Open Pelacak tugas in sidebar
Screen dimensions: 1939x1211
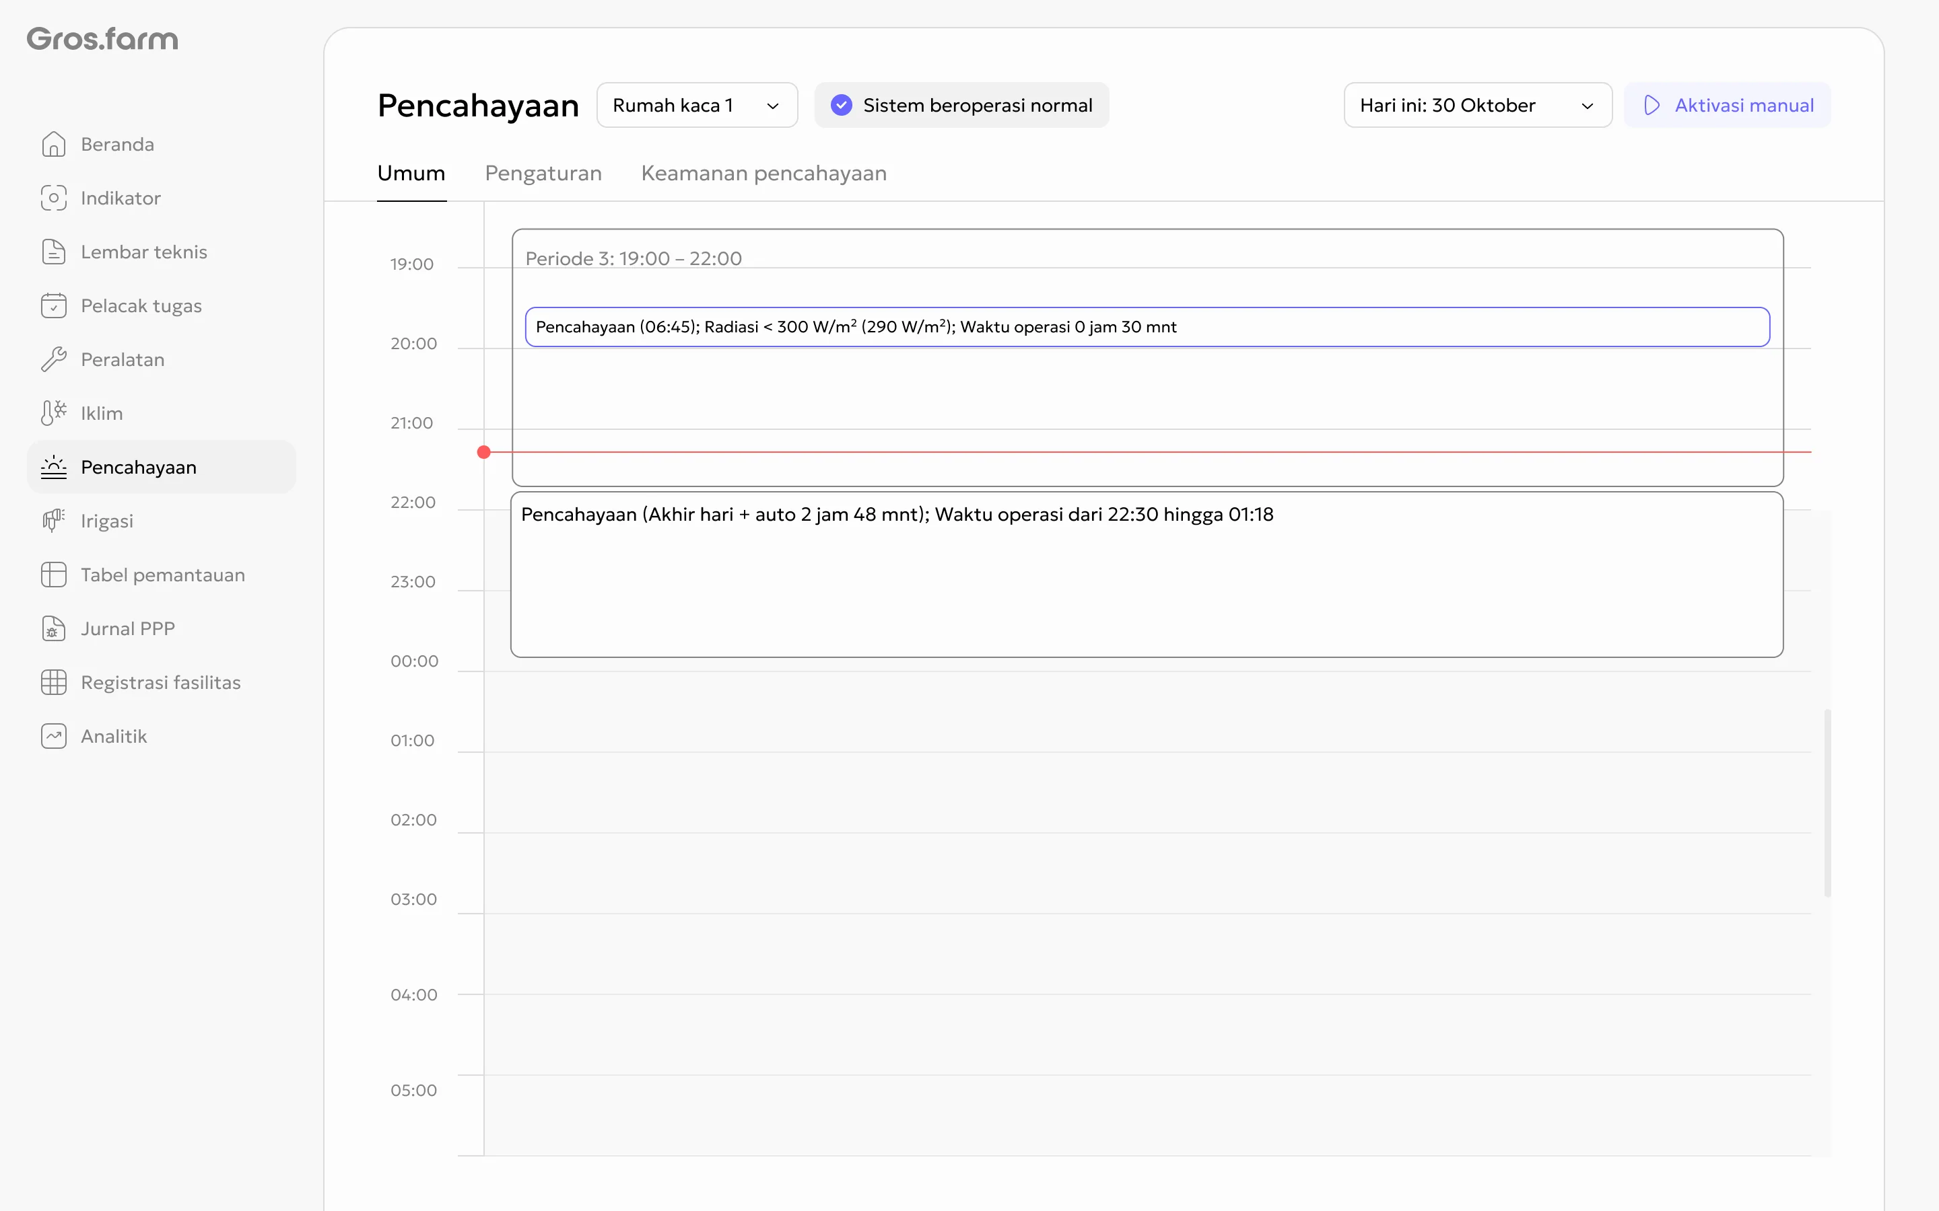[x=162, y=305]
